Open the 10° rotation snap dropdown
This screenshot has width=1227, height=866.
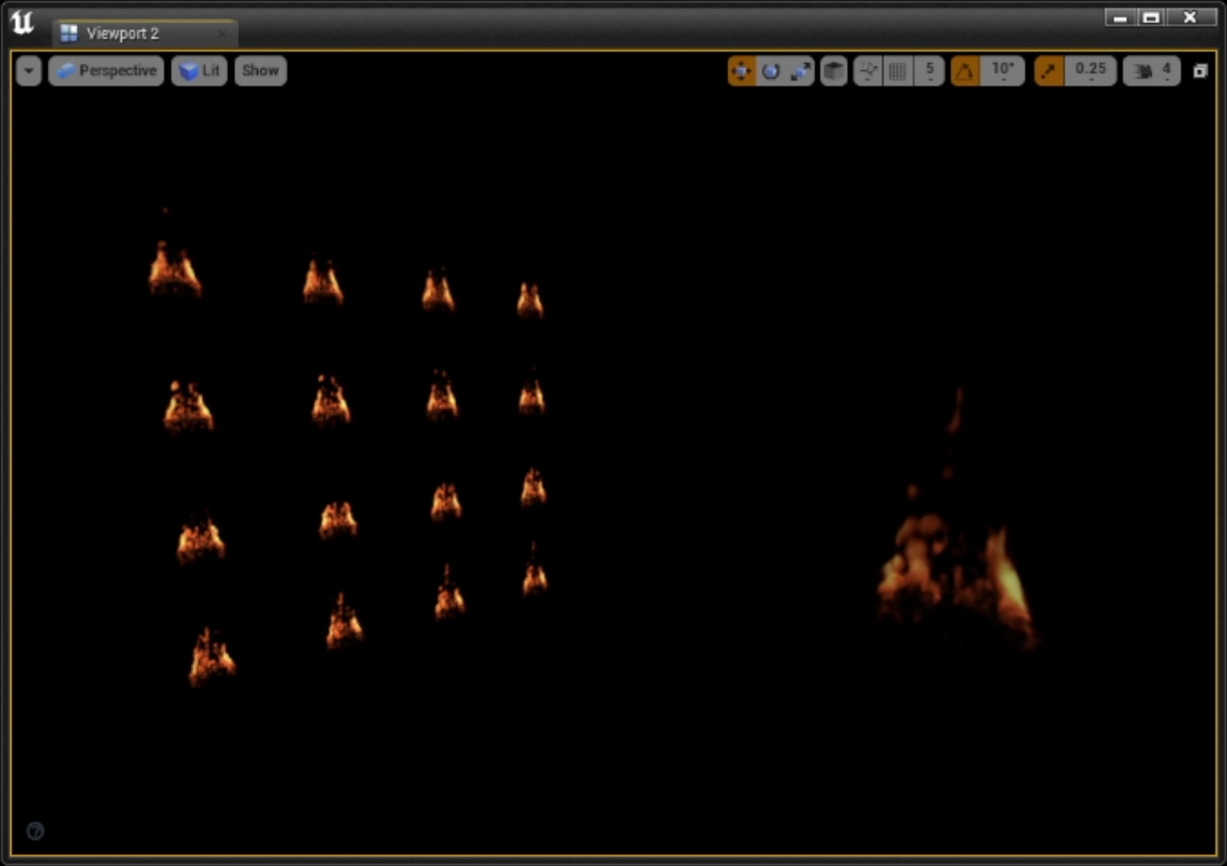1002,70
